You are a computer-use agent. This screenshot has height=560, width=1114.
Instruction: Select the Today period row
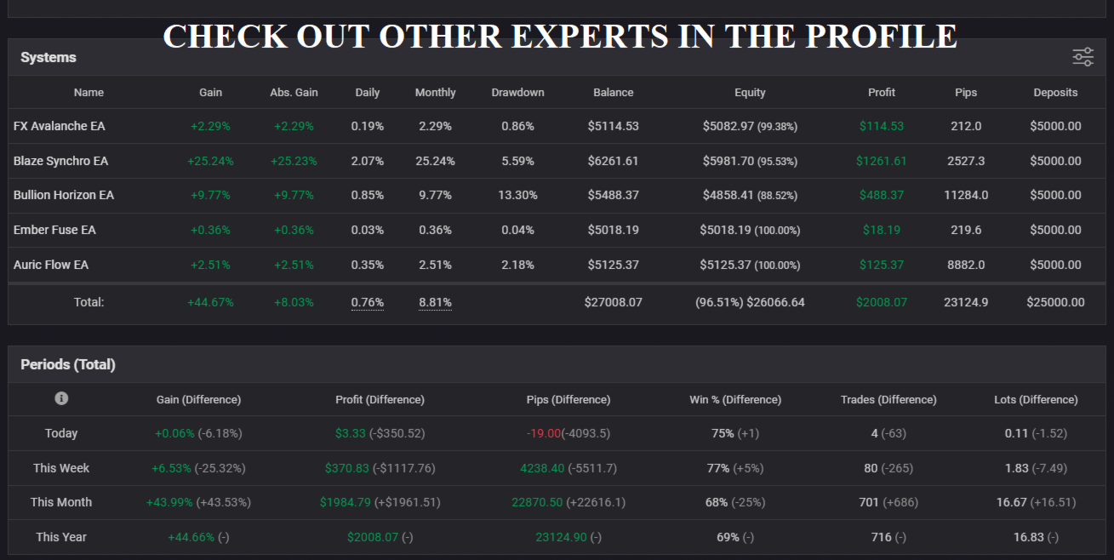click(x=61, y=433)
